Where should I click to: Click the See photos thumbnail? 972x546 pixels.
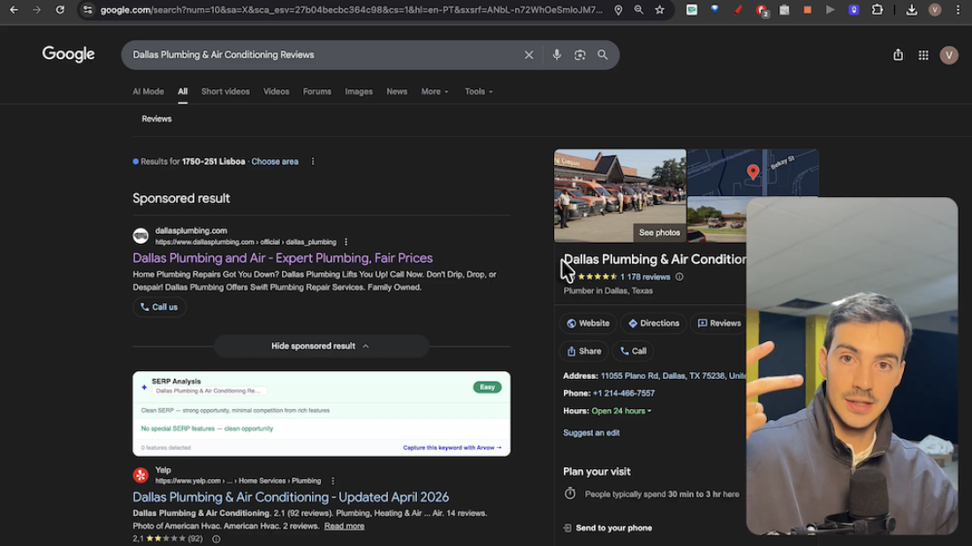pos(659,231)
